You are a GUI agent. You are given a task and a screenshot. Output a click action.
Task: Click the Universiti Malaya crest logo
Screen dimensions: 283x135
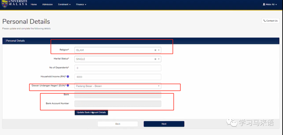coord(5,4)
